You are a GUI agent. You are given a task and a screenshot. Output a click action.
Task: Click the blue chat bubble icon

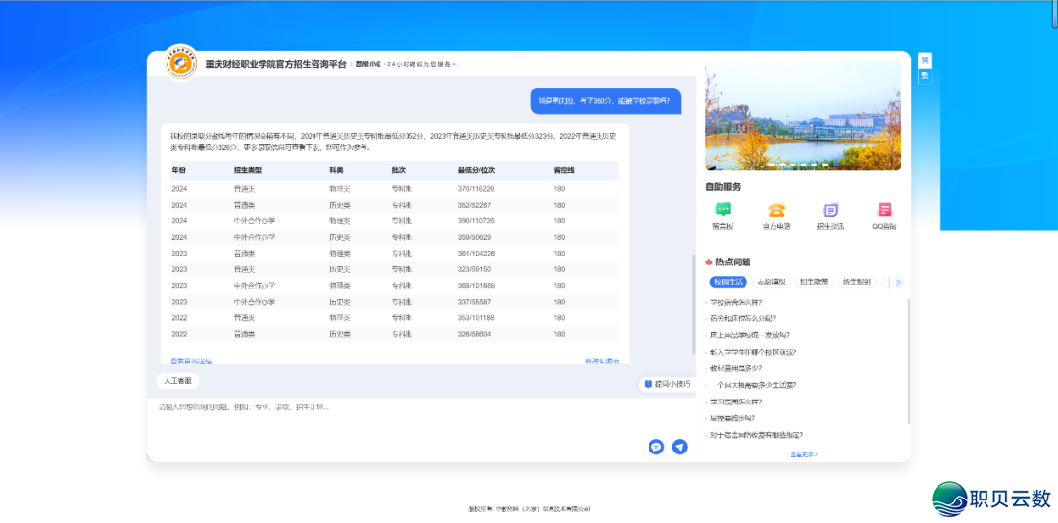coord(656,447)
